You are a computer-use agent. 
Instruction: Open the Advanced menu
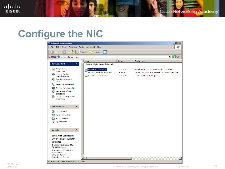[90, 47]
